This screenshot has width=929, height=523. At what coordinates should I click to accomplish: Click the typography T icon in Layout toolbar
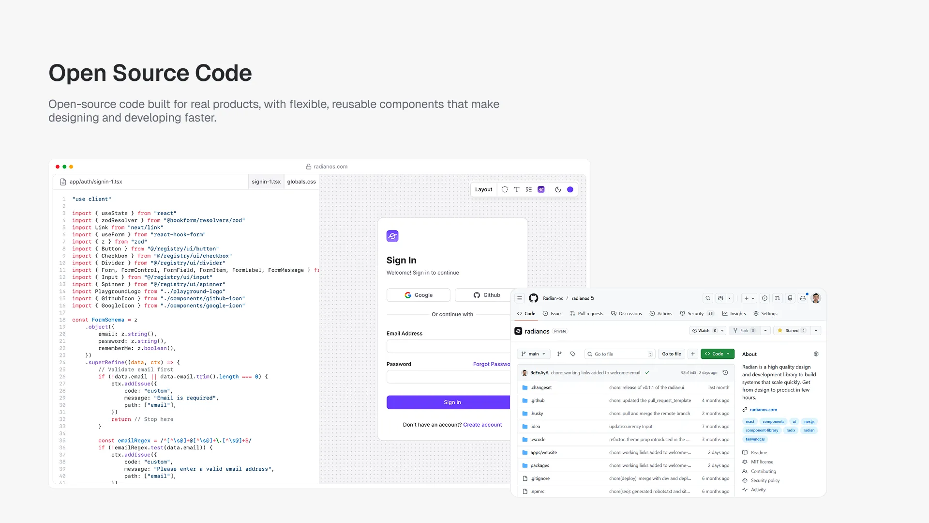click(517, 189)
